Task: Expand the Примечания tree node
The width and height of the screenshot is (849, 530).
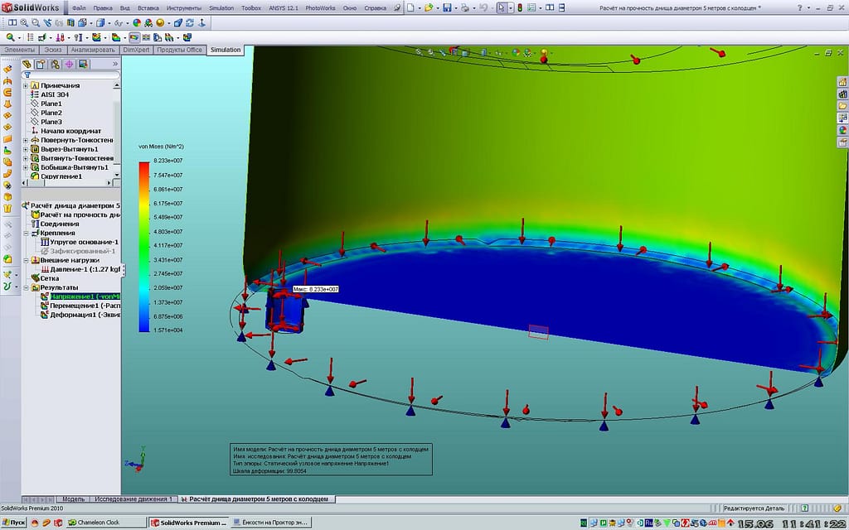Action: coord(26,85)
